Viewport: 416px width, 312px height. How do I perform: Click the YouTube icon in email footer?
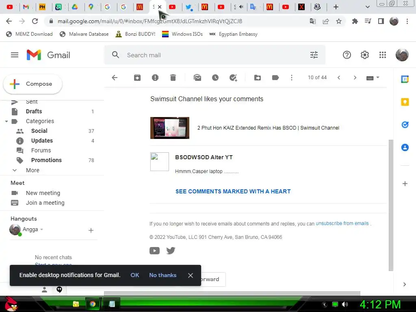pos(154,250)
